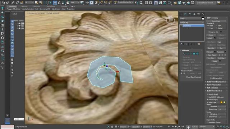
Task: Open the Create command panel tab
Action: 181,14
